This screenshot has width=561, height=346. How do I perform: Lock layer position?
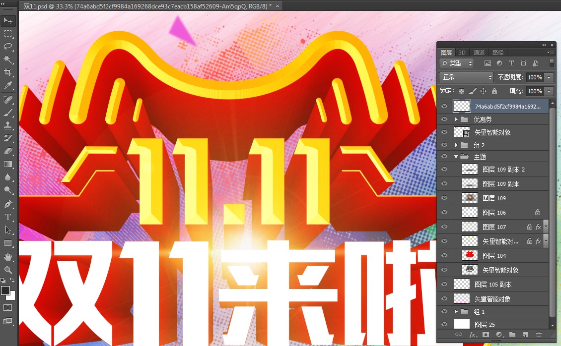pyautogui.click(x=484, y=91)
